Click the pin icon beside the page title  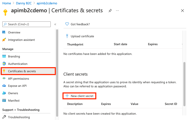(x=110, y=11)
